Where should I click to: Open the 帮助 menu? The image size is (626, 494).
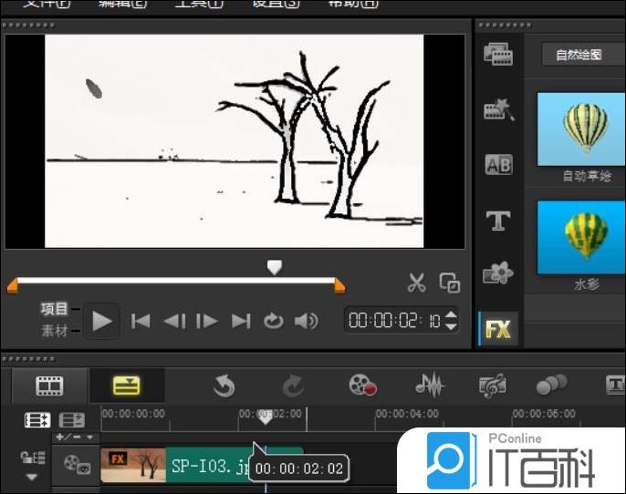pyautogui.click(x=353, y=3)
